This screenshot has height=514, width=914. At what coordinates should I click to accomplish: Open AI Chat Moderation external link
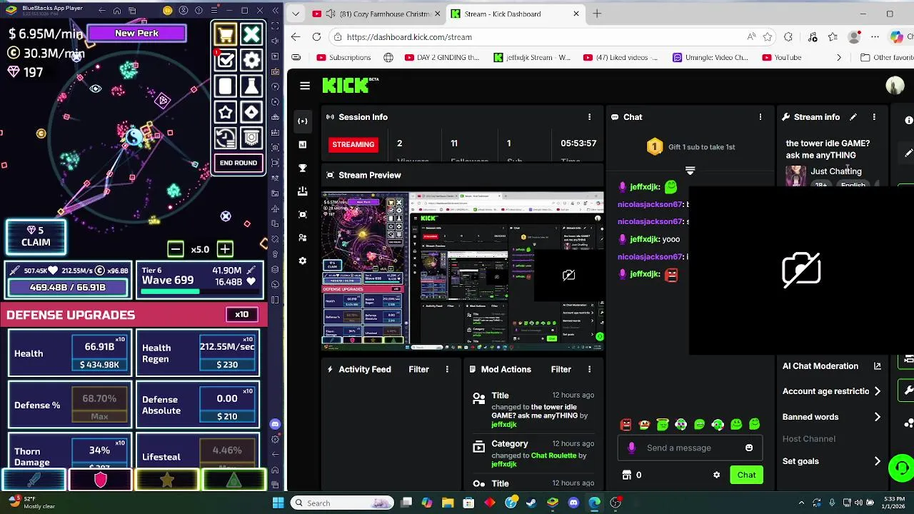pyautogui.click(x=877, y=366)
